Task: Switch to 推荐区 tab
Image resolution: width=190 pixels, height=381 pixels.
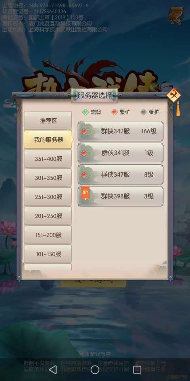Action: tap(48, 121)
